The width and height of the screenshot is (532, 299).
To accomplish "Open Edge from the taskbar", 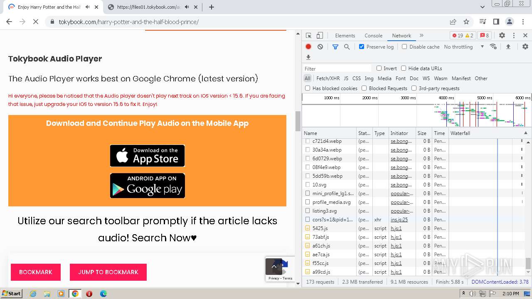I will 103,294.
